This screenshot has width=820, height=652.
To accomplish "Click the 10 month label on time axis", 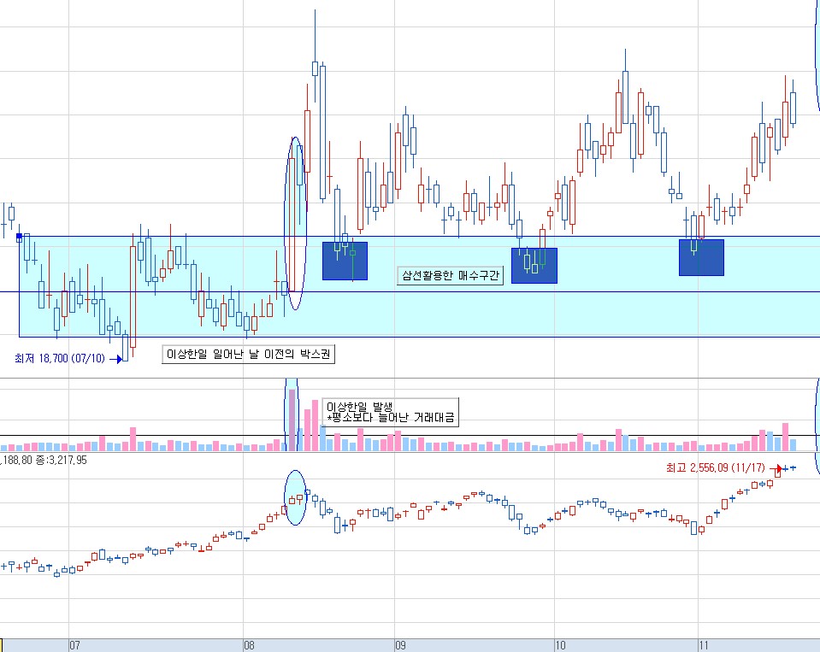I will click(x=560, y=645).
